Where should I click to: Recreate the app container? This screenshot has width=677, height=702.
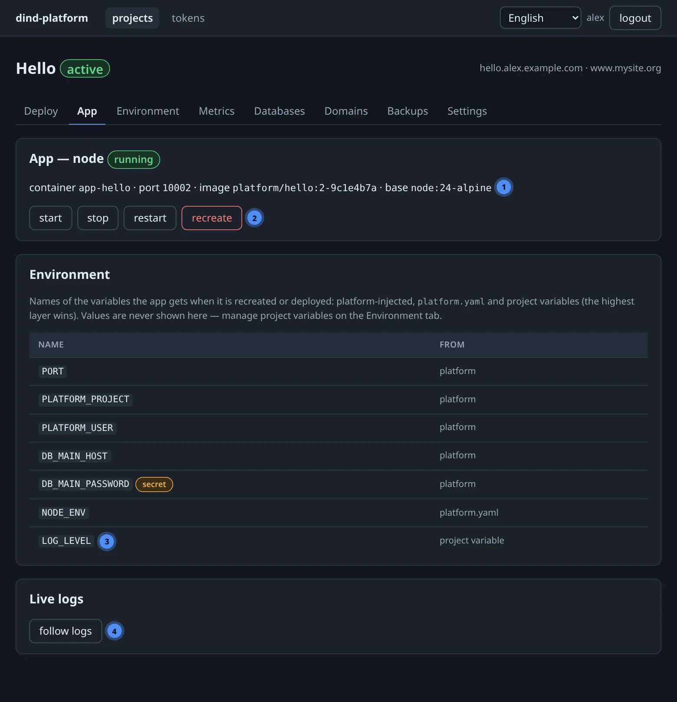click(x=212, y=218)
